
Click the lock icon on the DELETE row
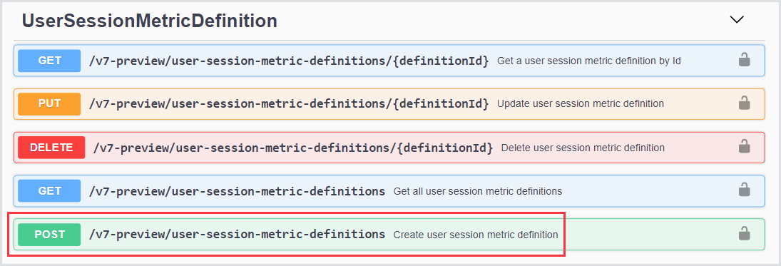coord(744,146)
